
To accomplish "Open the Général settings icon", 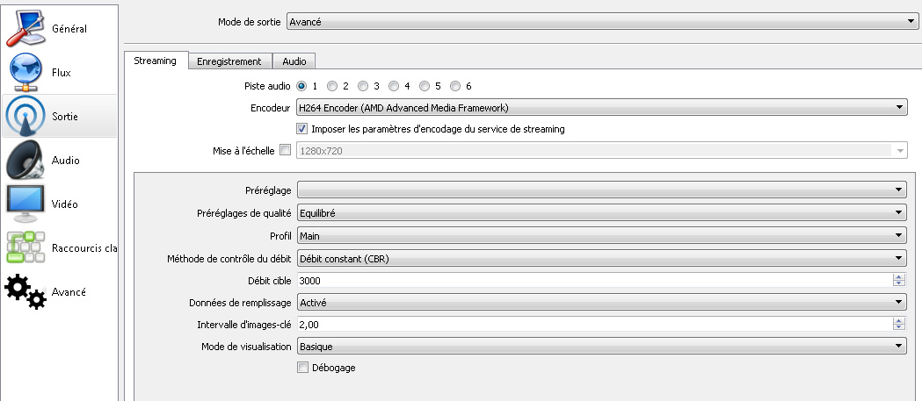I will 25,28.
